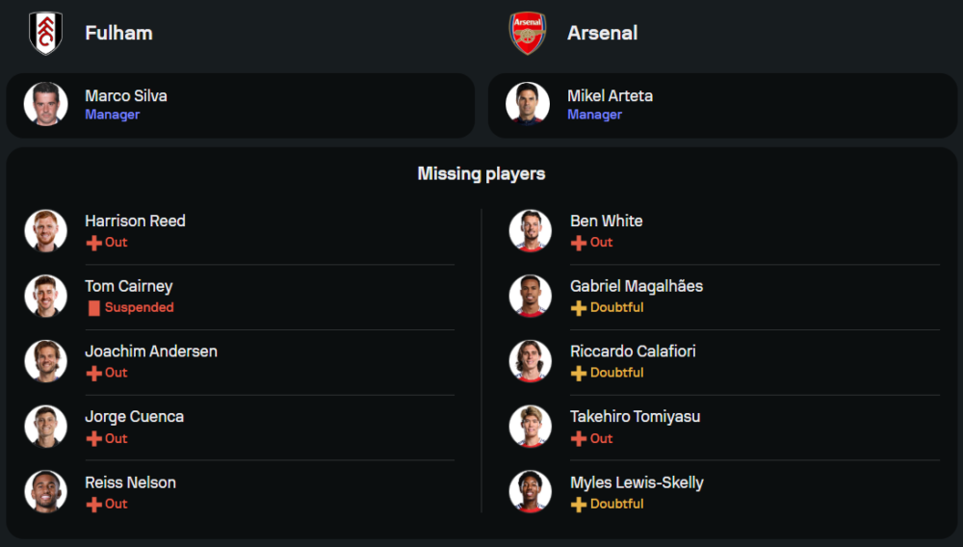Click the Mikel Arteta manager name
Viewport: 963px width, 547px height.
(610, 95)
